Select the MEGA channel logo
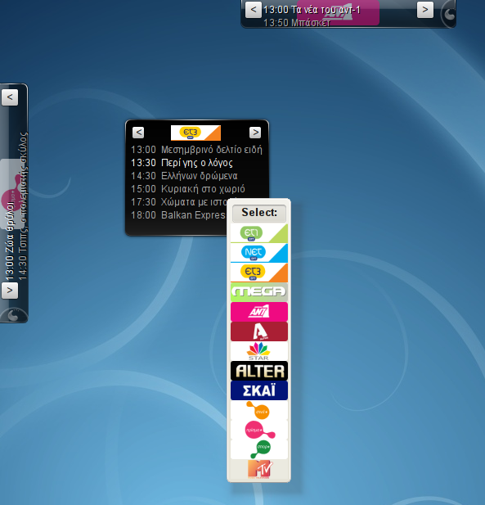The image size is (485, 505). (x=259, y=292)
